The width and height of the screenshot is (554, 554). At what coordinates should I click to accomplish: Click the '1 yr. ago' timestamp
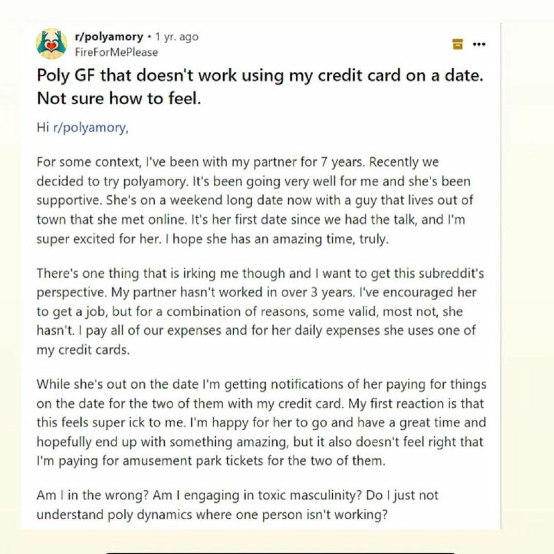click(x=177, y=37)
